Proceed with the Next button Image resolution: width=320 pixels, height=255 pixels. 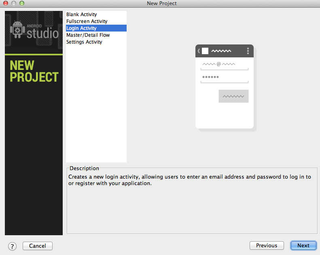point(303,245)
